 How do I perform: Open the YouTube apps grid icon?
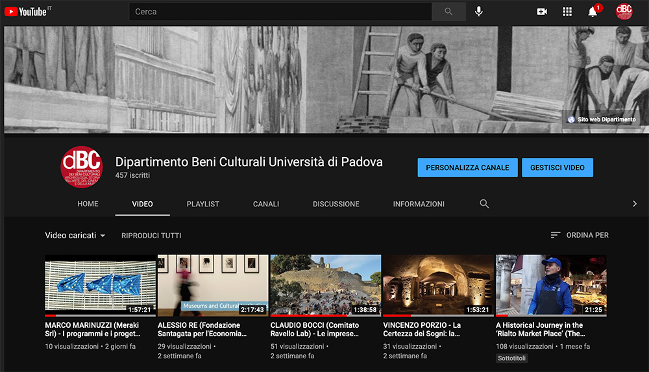567,12
